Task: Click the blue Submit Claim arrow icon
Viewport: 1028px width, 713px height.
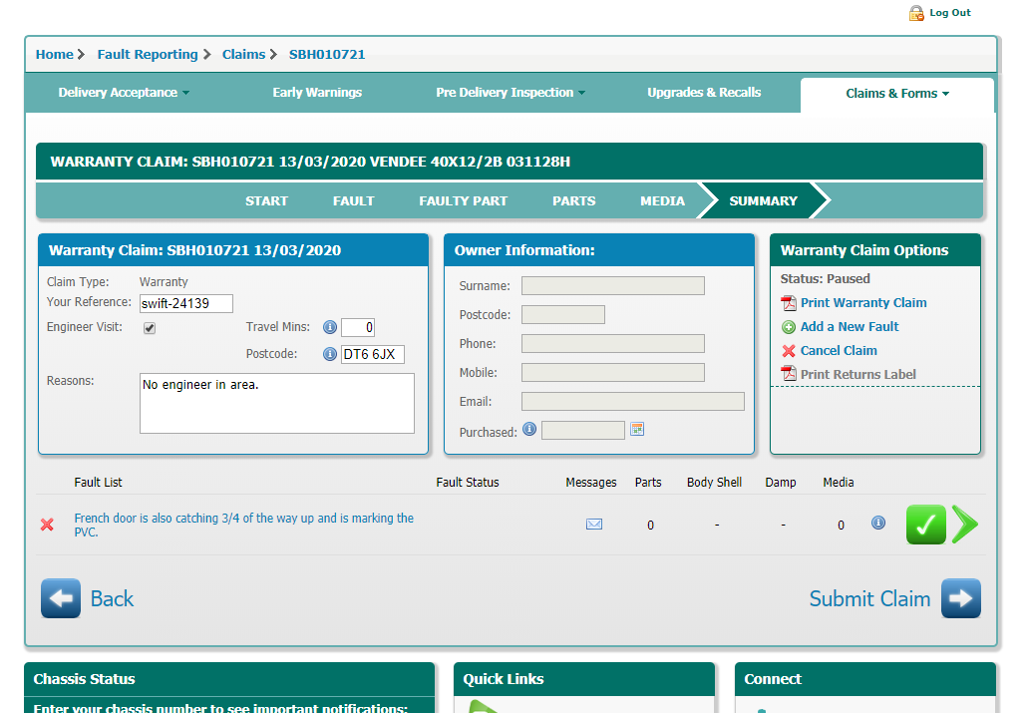Action: pyautogui.click(x=961, y=598)
